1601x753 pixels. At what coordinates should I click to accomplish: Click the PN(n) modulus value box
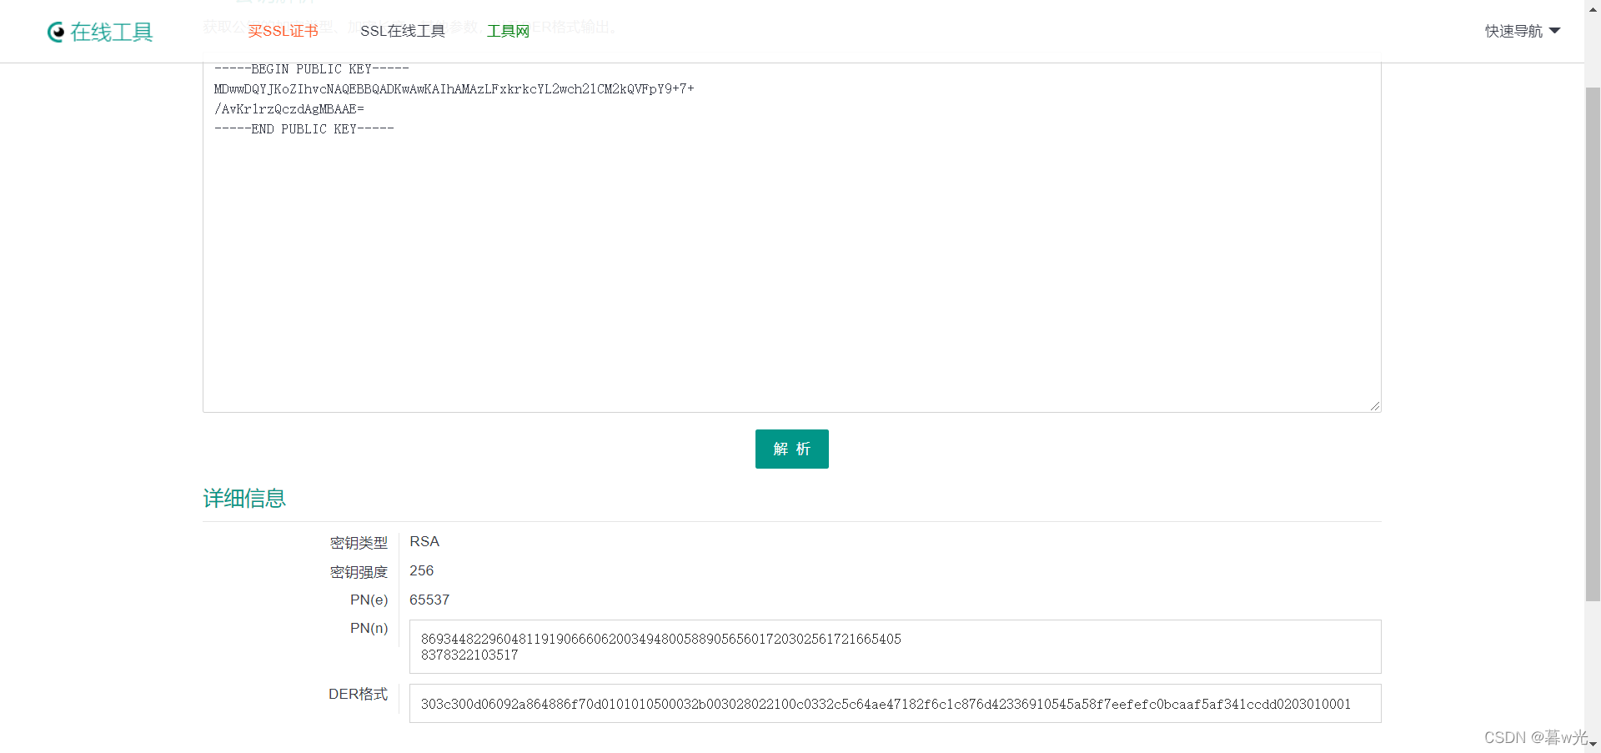coord(895,646)
